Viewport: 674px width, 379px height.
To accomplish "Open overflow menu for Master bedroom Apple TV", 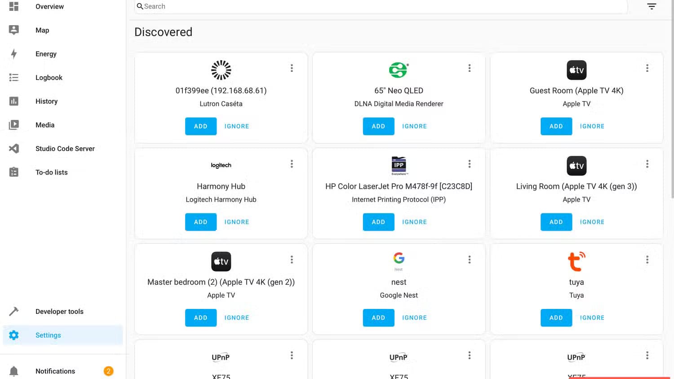I will click(292, 260).
